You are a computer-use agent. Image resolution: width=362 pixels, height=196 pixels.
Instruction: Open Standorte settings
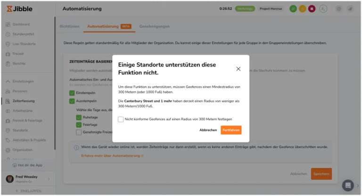point(20,130)
